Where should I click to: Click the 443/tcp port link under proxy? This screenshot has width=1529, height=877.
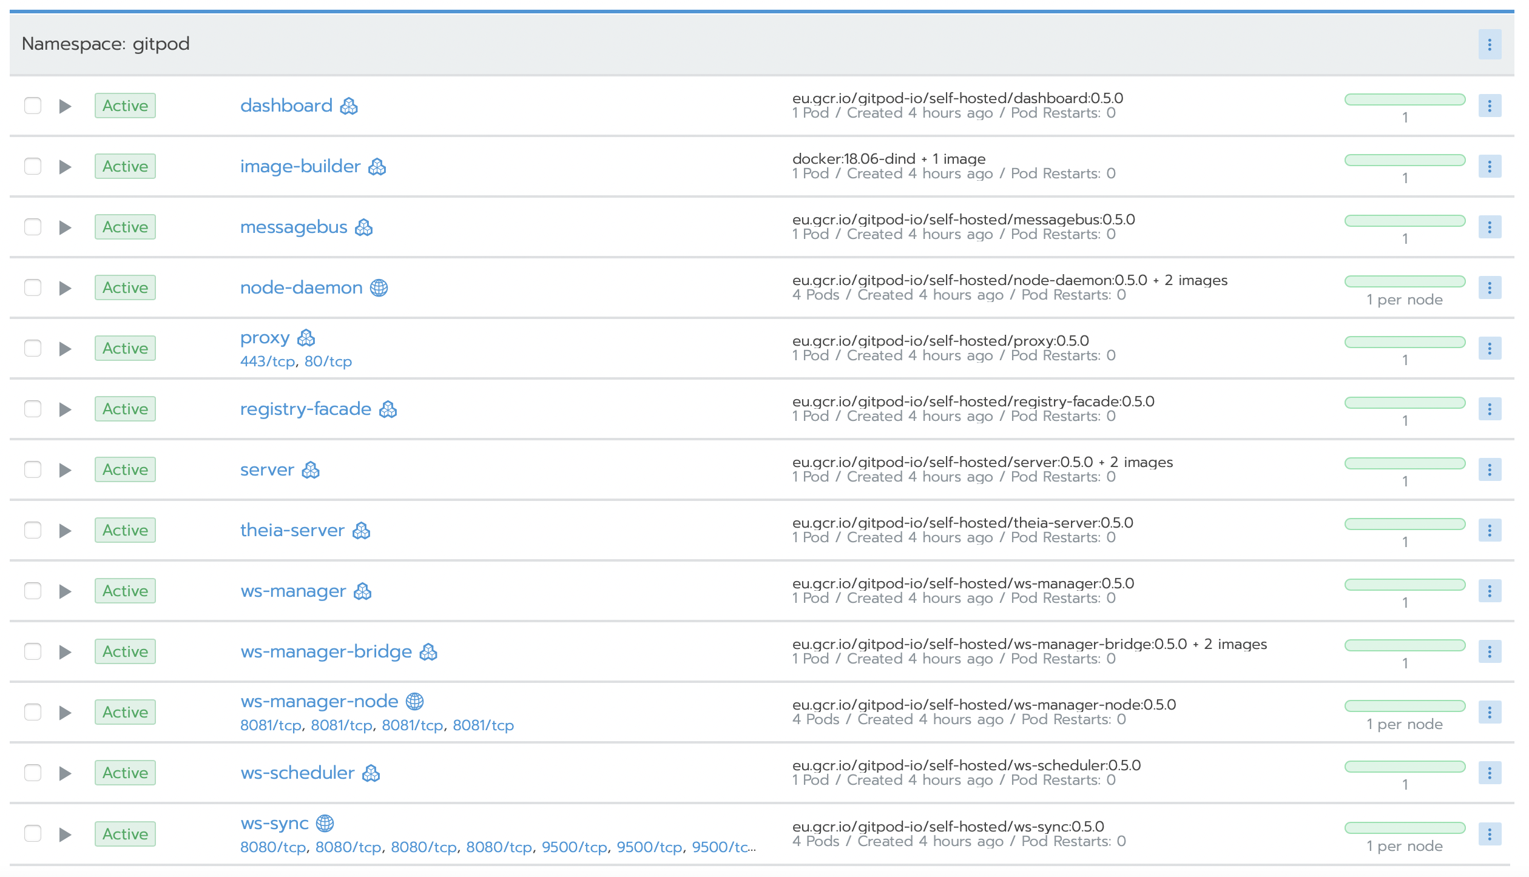(x=267, y=361)
